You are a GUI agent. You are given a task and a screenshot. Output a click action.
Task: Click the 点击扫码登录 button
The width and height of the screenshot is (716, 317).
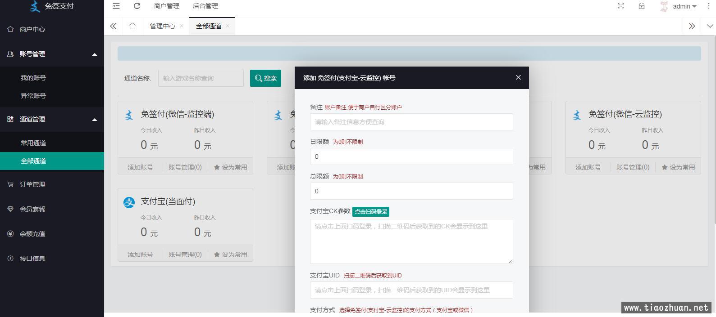[370, 211]
